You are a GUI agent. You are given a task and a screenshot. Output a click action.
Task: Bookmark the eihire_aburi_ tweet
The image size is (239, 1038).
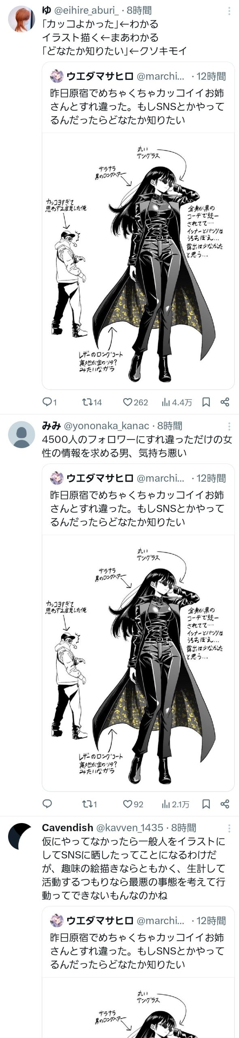(206, 402)
